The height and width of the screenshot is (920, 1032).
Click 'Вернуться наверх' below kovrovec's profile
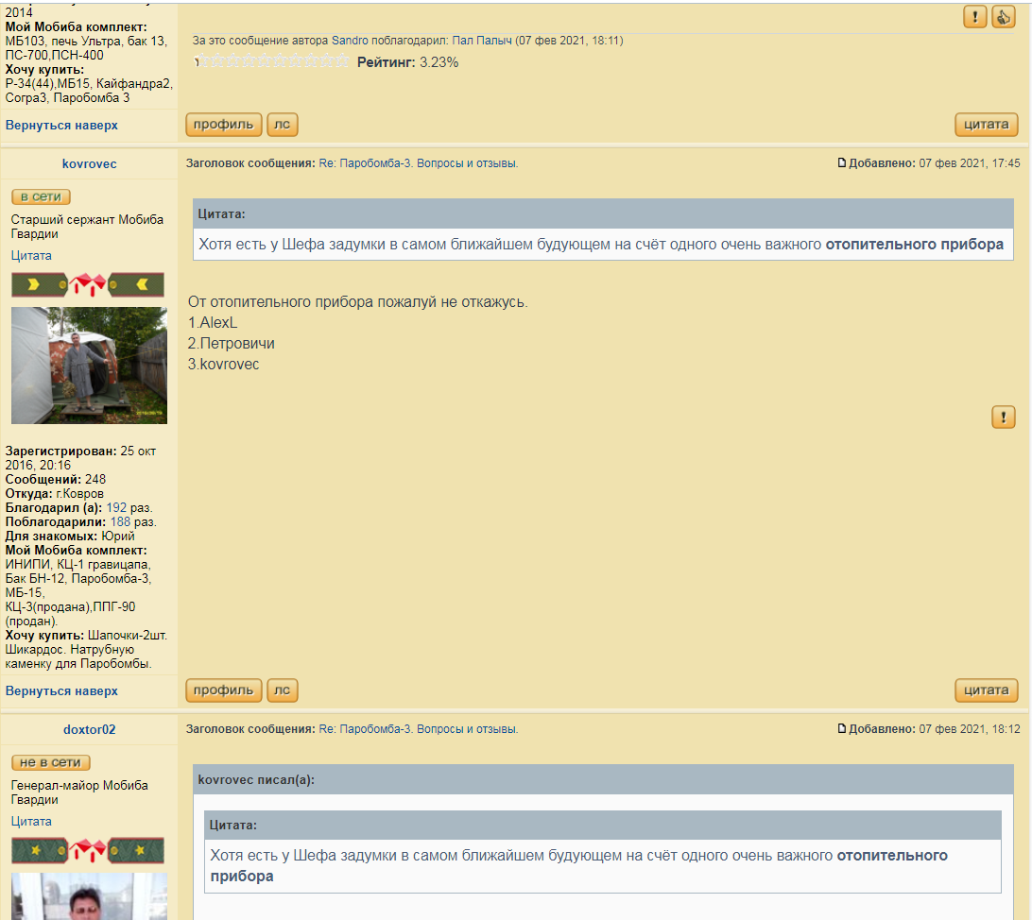pyautogui.click(x=61, y=690)
